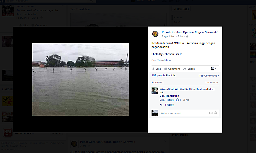This screenshot has height=153, width=256.
Task: Open Privacy link in the footer
Action: (x=23, y=143)
